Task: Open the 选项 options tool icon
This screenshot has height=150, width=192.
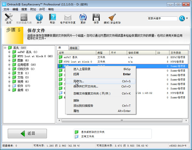Action: click(9, 17)
